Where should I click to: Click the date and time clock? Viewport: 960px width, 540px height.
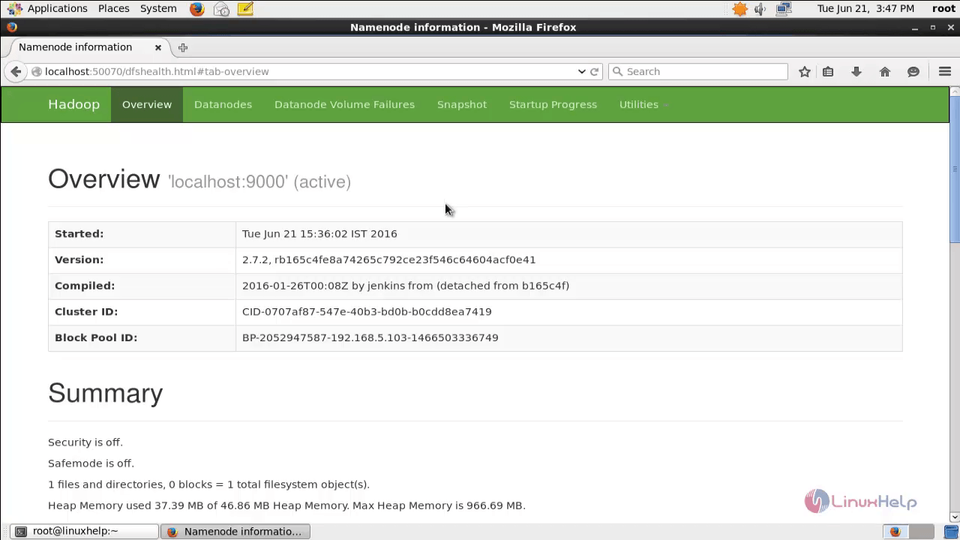tap(865, 8)
